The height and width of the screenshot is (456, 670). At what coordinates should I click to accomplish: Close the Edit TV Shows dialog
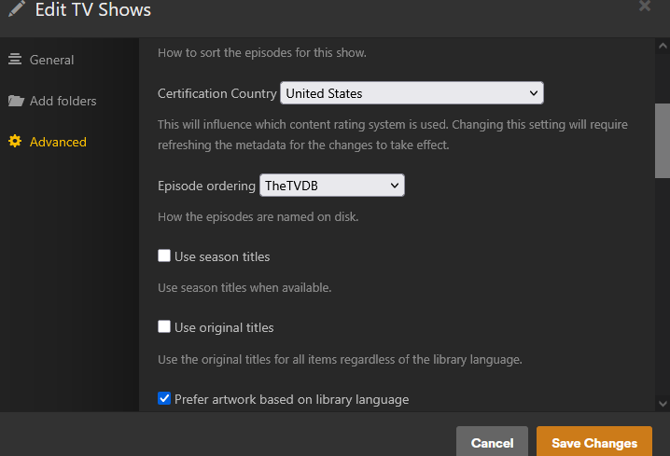point(644,6)
